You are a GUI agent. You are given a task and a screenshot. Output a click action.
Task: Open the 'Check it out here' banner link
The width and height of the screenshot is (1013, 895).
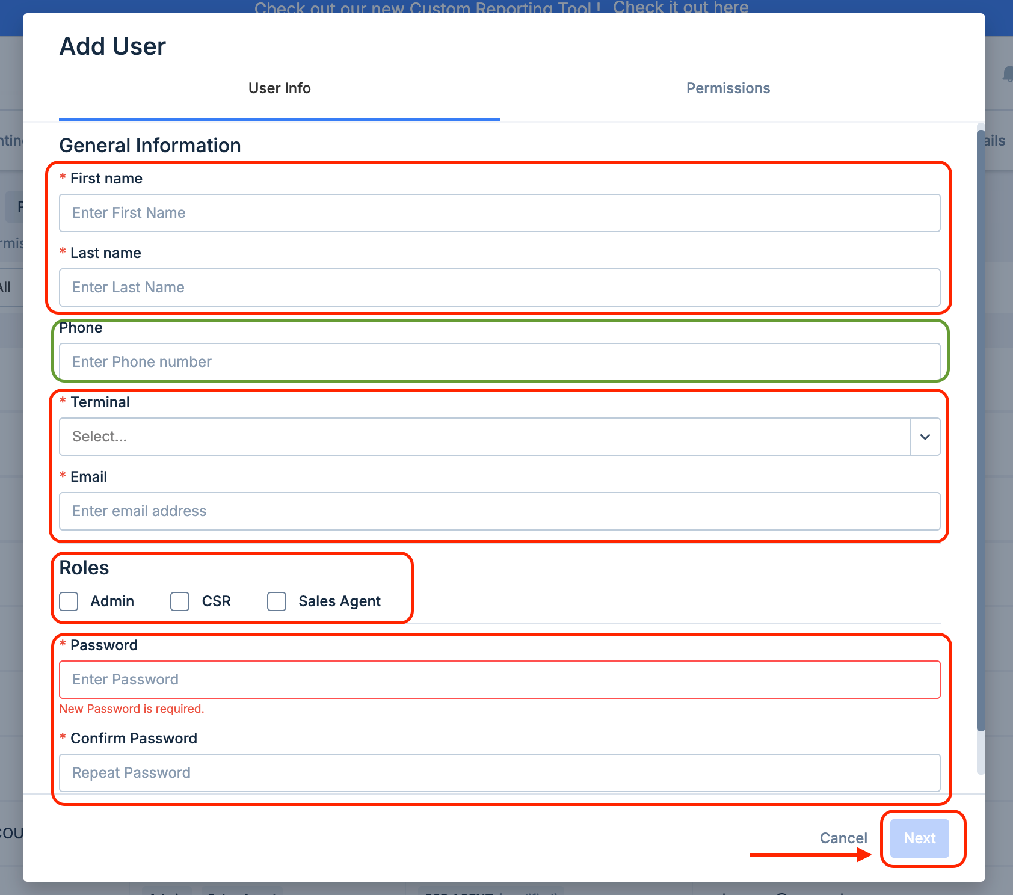pos(680,7)
